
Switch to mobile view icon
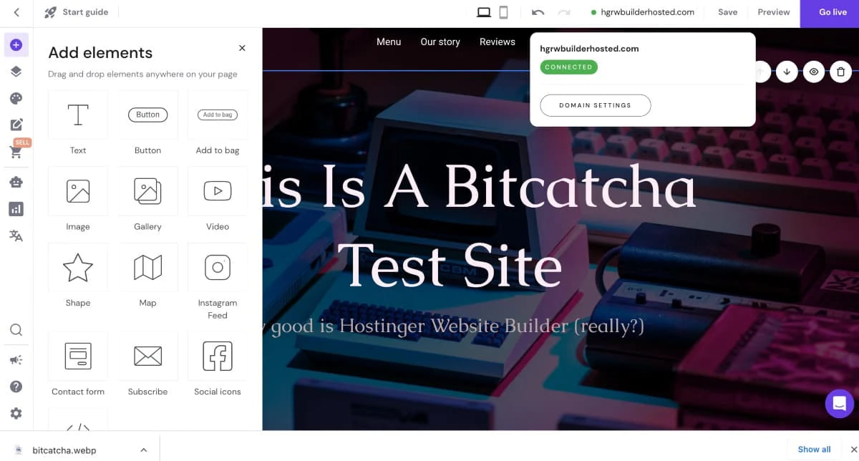[x=503, y=12]
